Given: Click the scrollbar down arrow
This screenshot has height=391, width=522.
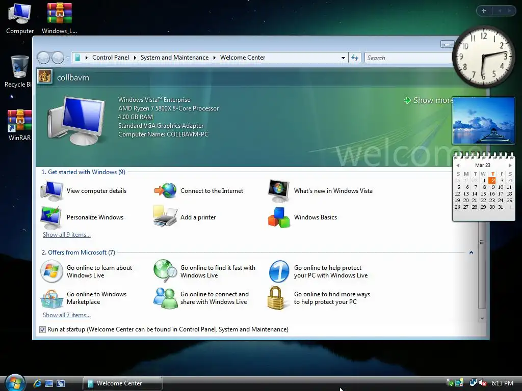Looking at the screenshot, I should coord(482,318).
